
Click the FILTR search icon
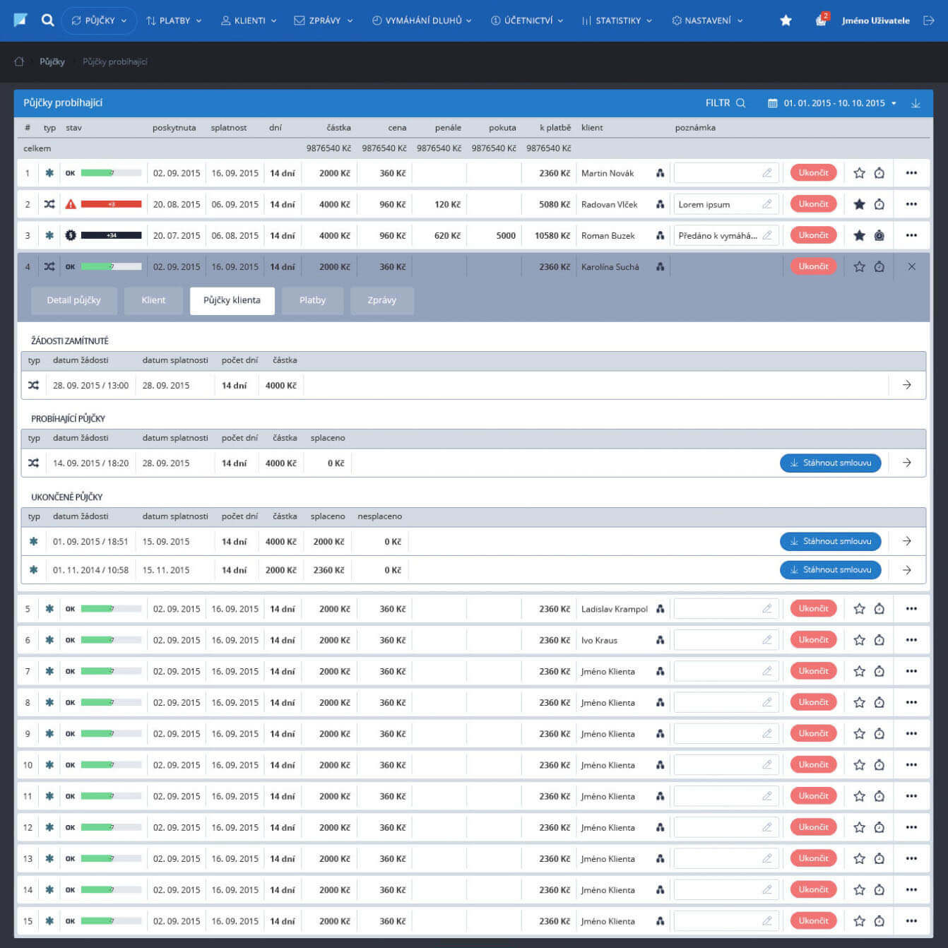pyautogui.click(x=740, y=103)
